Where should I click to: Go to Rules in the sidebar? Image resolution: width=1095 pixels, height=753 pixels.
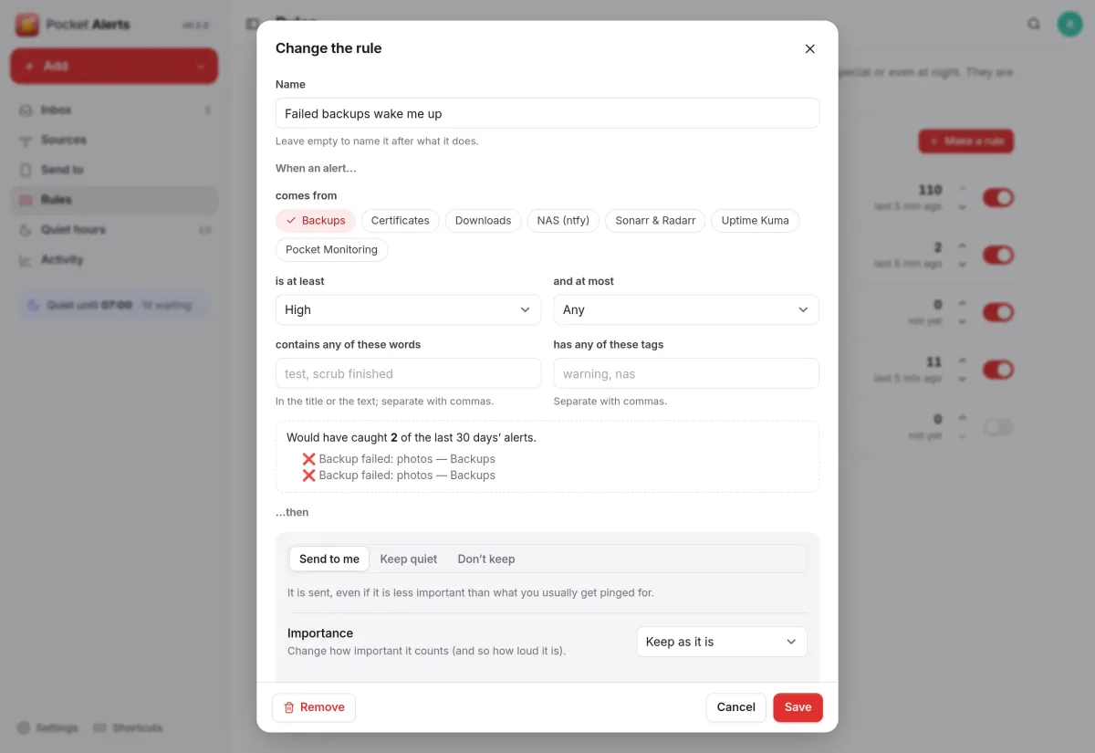tap(114, 200)
